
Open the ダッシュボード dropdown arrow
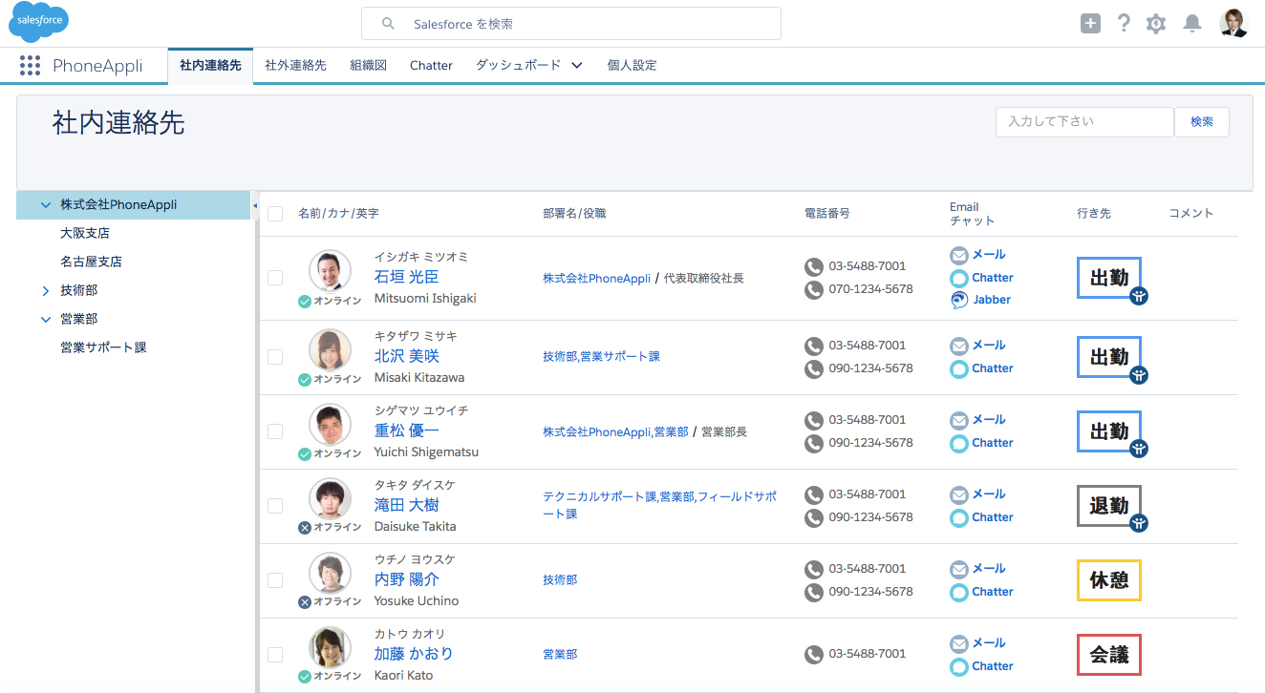(577, 66)
